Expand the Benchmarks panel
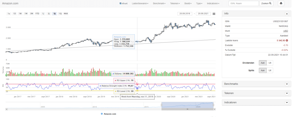The image size is (292, 117). pyautogui.click(x=287, y=84)
